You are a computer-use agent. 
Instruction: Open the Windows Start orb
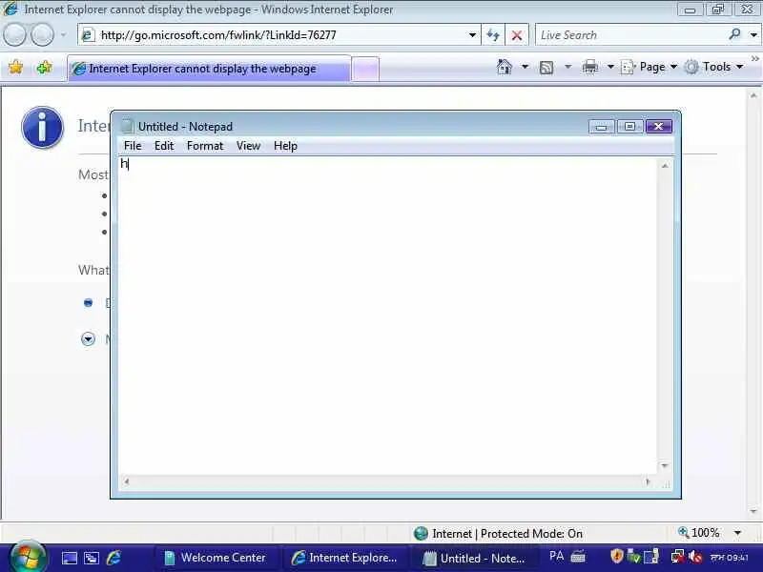point(28,558)
